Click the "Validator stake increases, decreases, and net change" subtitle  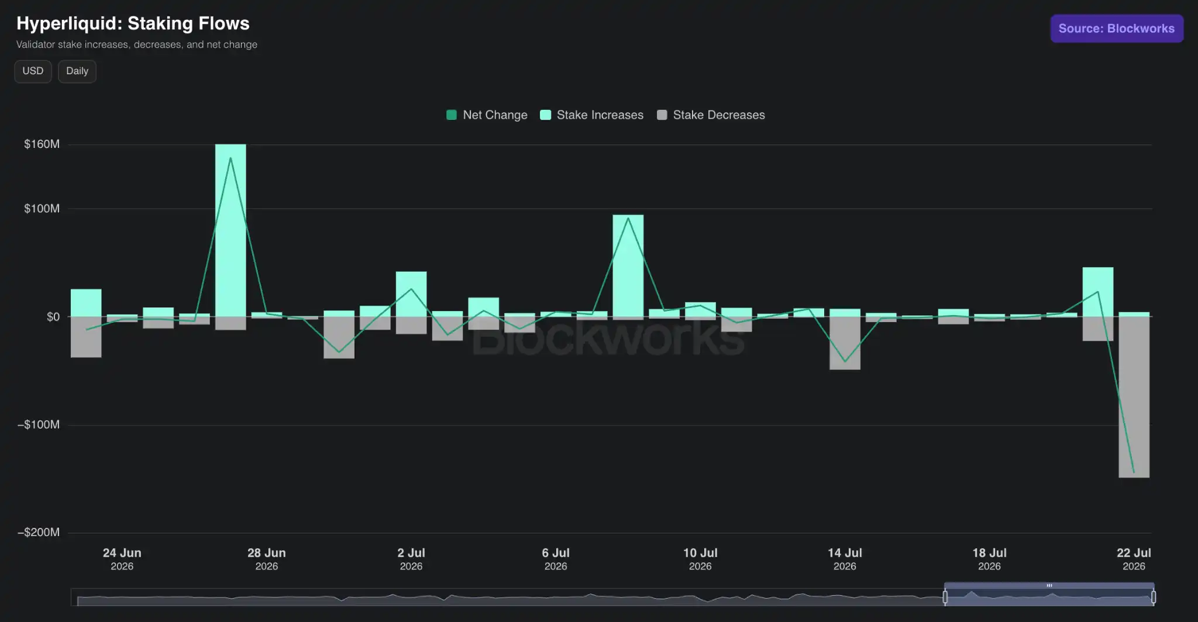137,44
